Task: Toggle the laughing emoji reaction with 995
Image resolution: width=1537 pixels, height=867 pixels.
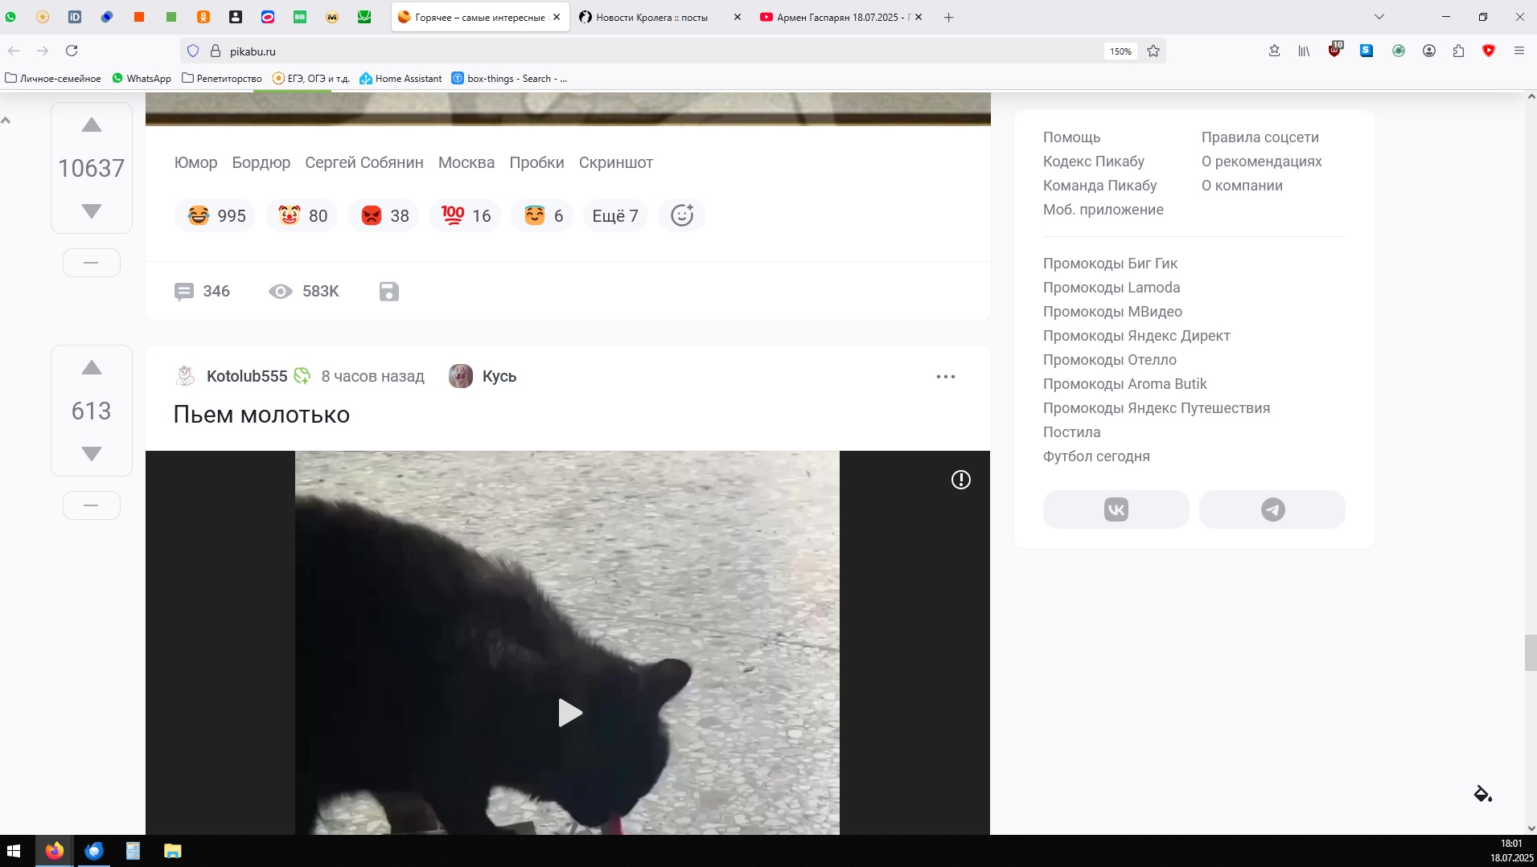Action: coord(216,215)
